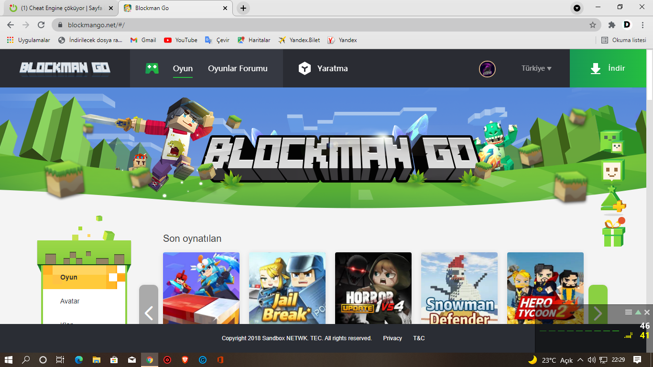Viewport: 653px width, 367px height.
Task: Open the Haritalar maps bookmark
Action: pyautogui.click(x=254, y=40)
